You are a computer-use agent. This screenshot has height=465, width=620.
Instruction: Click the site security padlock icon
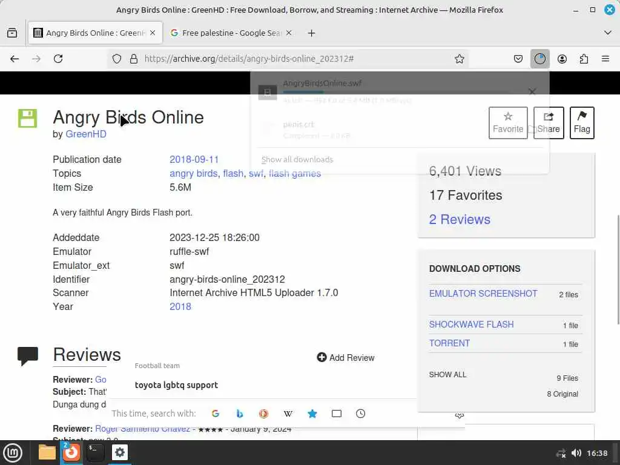tap(134, 59)
